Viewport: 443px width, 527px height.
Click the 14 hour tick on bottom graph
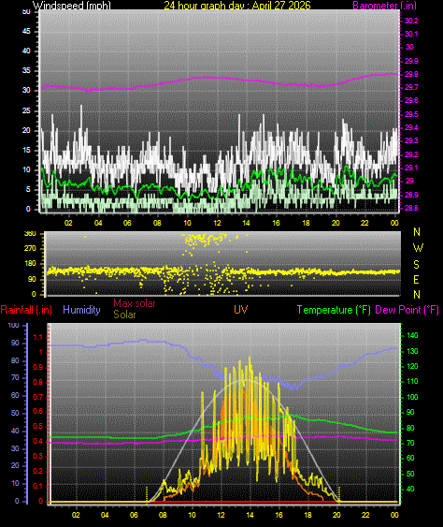pos(250,515)
